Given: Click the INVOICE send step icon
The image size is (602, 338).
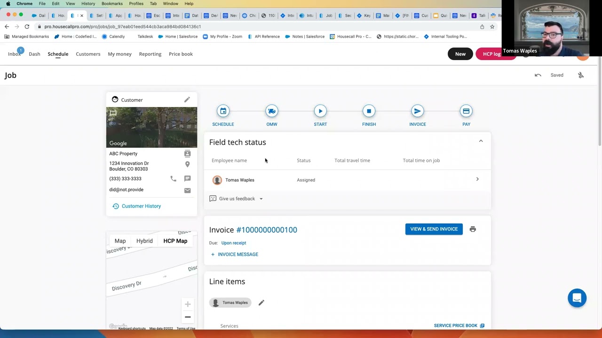Looking at the screenshot, I should [418, 111].
